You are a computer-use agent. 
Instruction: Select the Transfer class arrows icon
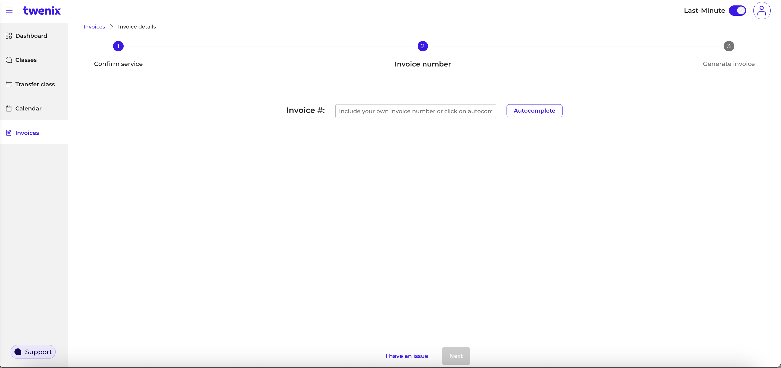tap(8, 84)
